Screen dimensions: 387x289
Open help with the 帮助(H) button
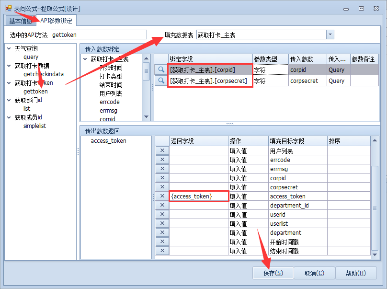355,273
